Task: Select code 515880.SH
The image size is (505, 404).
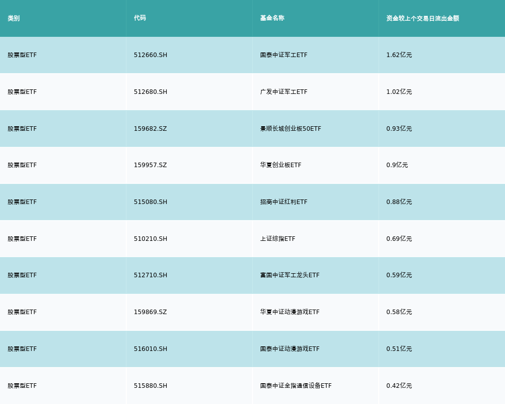Action: coord(150,386)
